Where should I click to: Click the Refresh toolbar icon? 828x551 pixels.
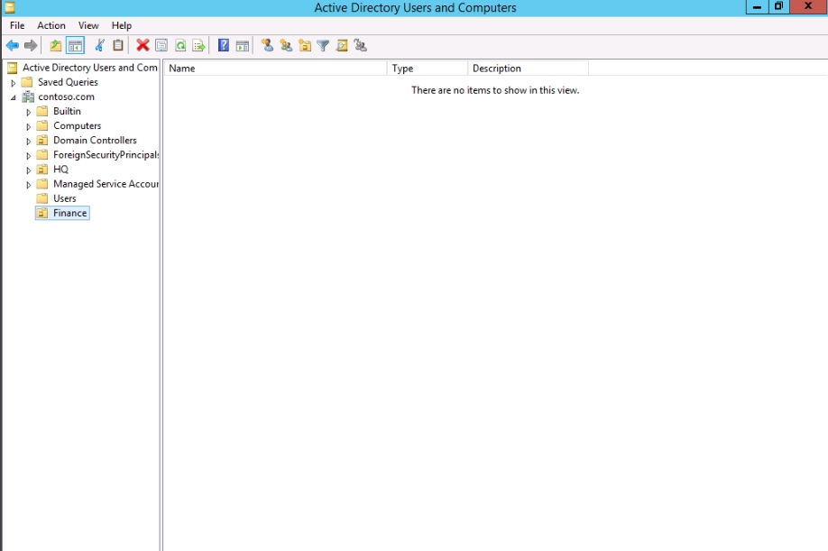pos(180,46)
